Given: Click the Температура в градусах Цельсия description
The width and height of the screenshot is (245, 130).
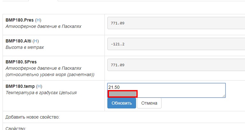Looking at the screenshot, I should pyautogui.click(x=41, y=93).
